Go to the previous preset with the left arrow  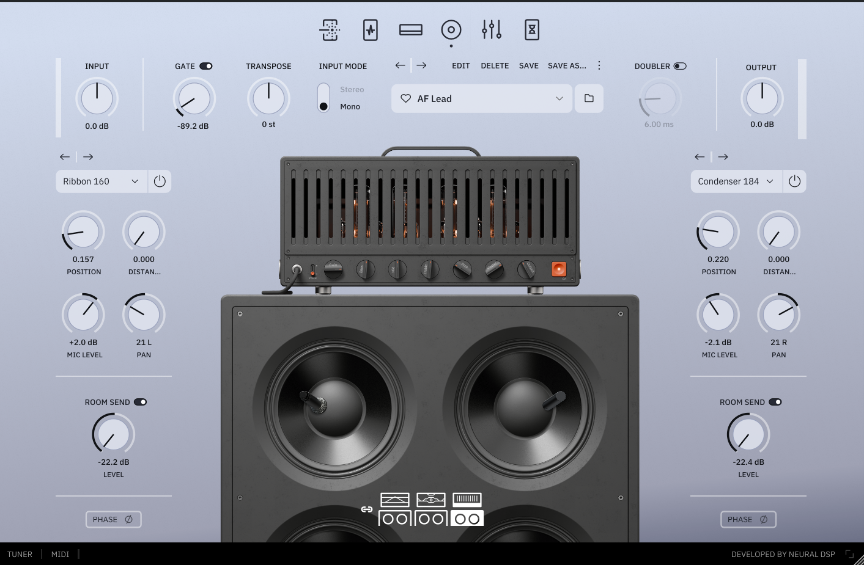pos(401,65)
